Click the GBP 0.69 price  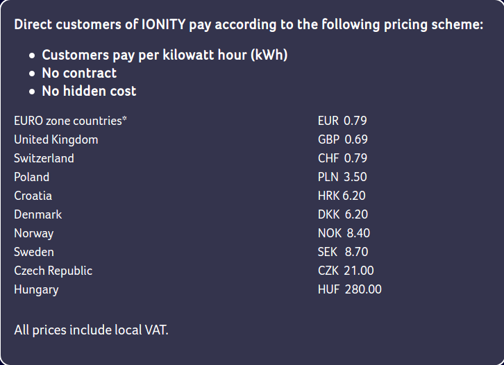343,139
